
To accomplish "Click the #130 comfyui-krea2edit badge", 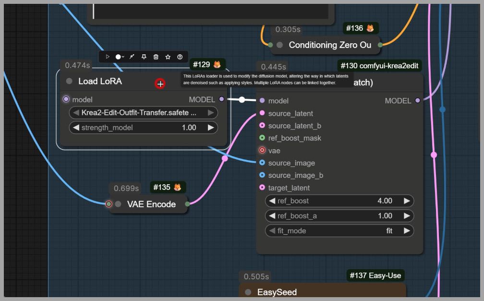I will coord(379,66).
